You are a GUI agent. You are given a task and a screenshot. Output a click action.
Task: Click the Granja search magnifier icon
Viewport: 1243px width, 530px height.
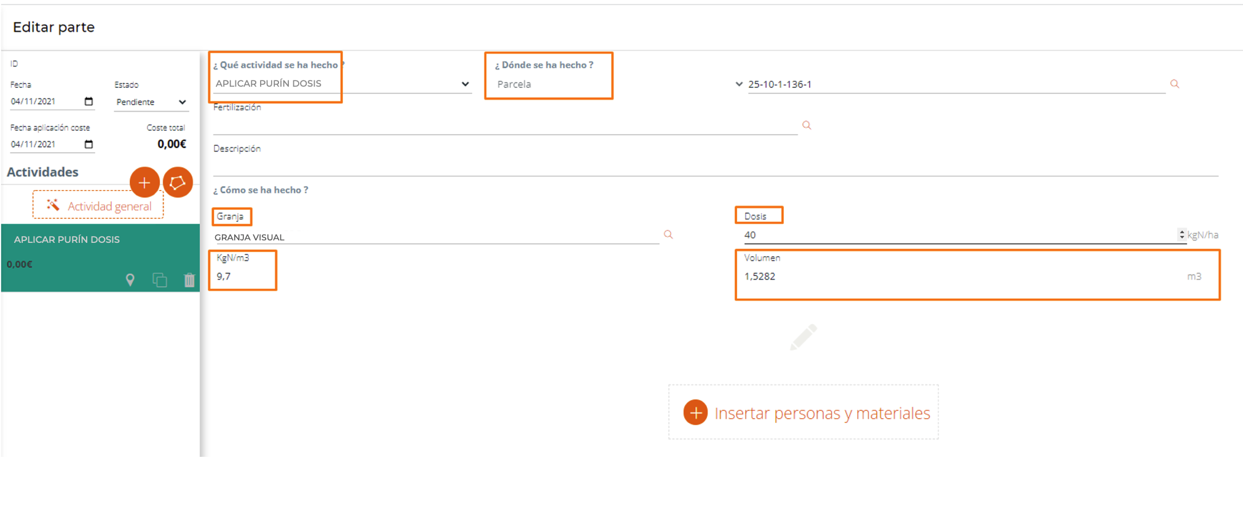[x=668, y=235]
